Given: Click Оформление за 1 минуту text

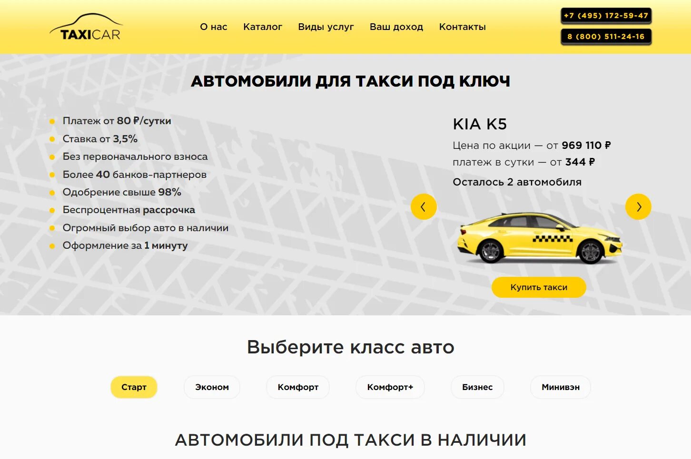Looking at the screenshot, I should pos(125,245).
